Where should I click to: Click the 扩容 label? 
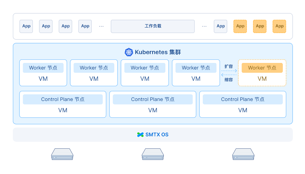(229, 66)
